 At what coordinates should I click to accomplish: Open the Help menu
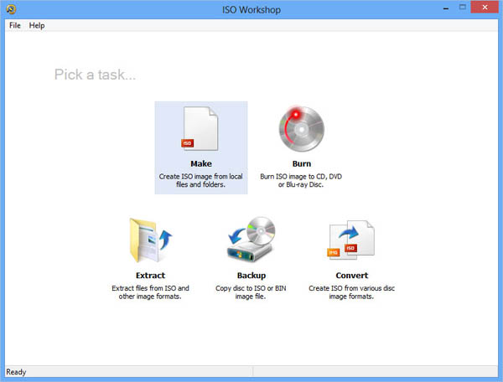(37, 25)
